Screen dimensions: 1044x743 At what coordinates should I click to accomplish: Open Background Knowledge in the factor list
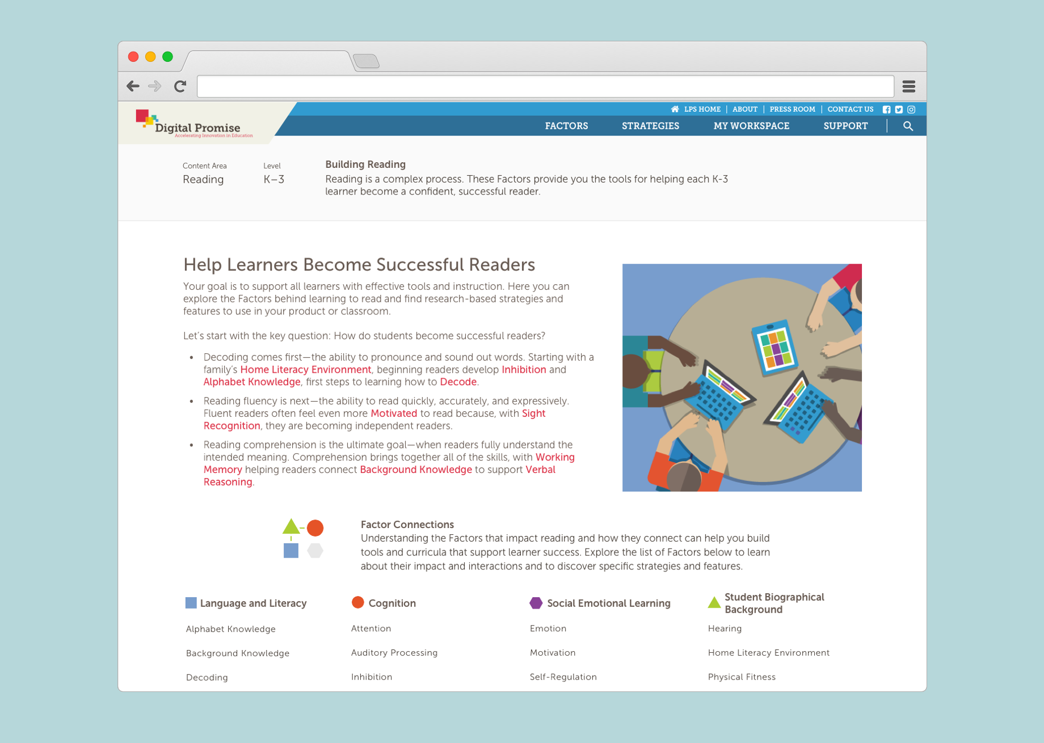pyautogui.click(x=237, y=653)
